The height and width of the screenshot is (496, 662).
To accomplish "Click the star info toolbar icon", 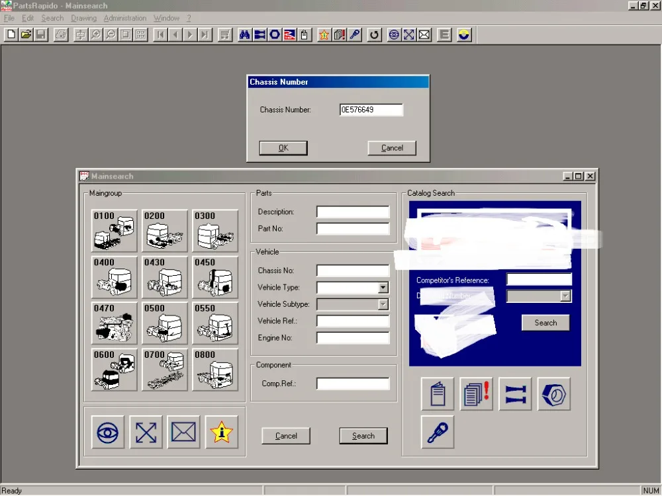I will coord(324,34).
